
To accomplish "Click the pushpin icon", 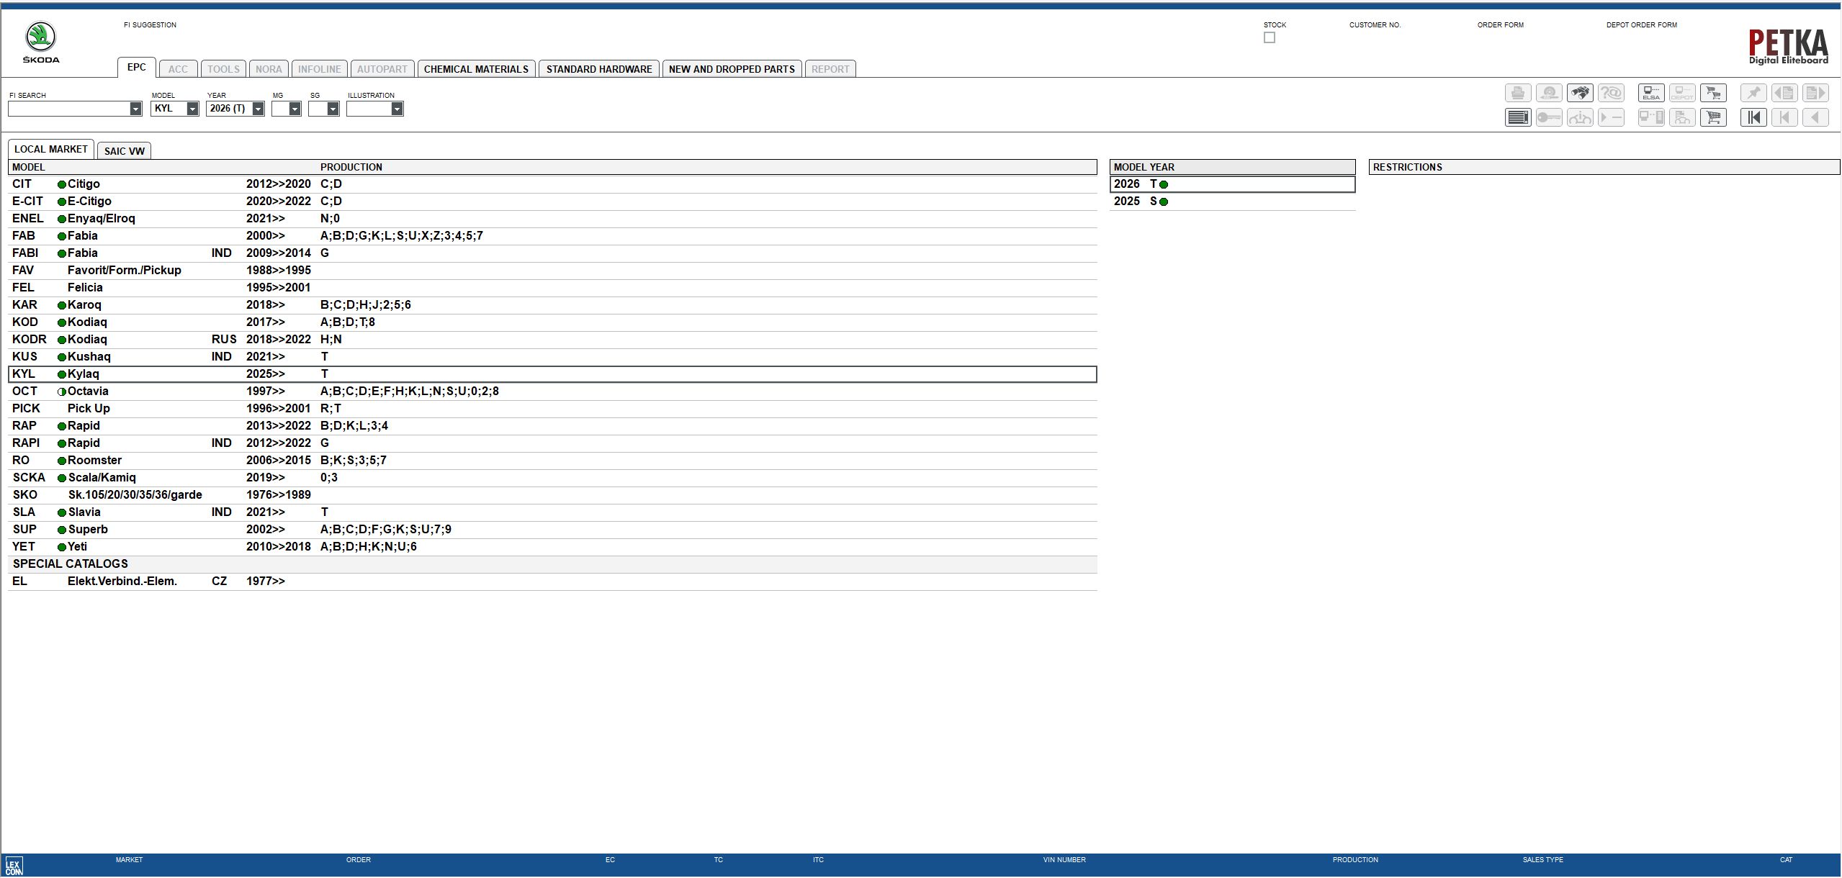I will click(1753, 93).
